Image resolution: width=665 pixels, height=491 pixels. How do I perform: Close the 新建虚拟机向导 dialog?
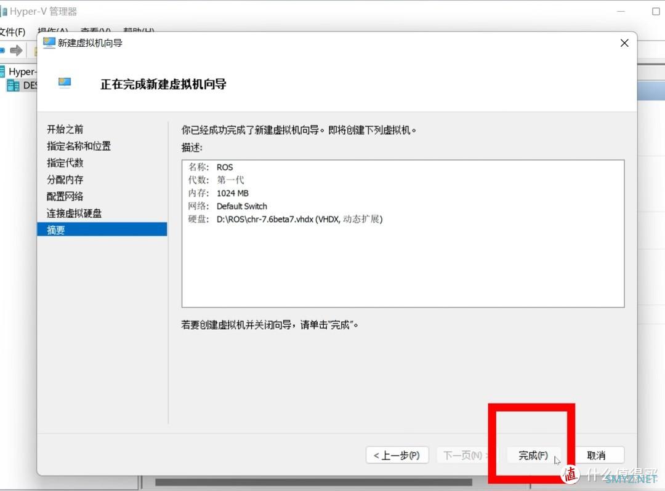pos(624,43)
